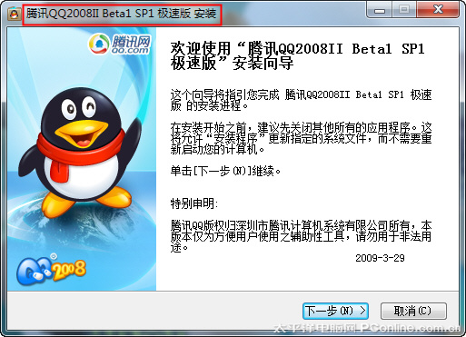466x337 pixels.
Task: Click the paragraph starting 在安装开始之前
Action: (x=301, y=138)
